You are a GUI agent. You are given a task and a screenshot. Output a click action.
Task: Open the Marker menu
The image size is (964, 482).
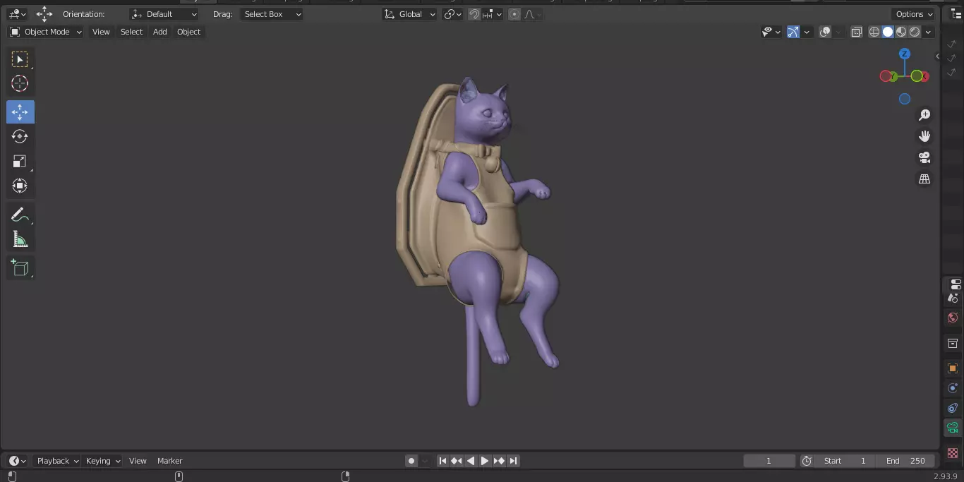point(169,461)
